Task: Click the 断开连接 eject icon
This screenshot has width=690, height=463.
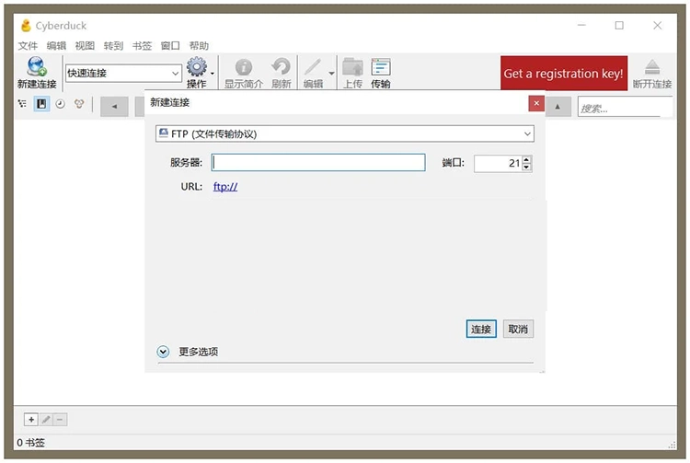Action: tap(651, 67)
